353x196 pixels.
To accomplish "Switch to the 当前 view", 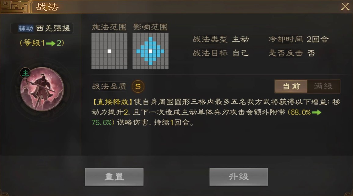I will 291,86.
